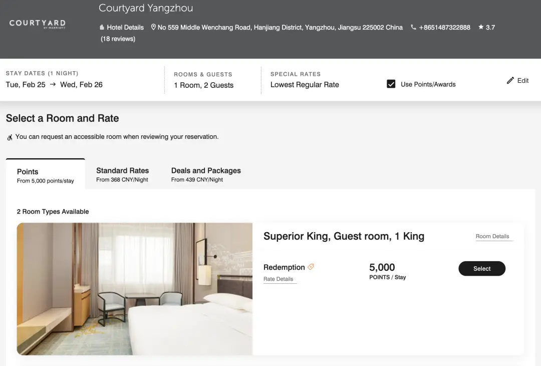
Task: Click the Courtyard by Marriott logo
Action: (x=38, y=24)
